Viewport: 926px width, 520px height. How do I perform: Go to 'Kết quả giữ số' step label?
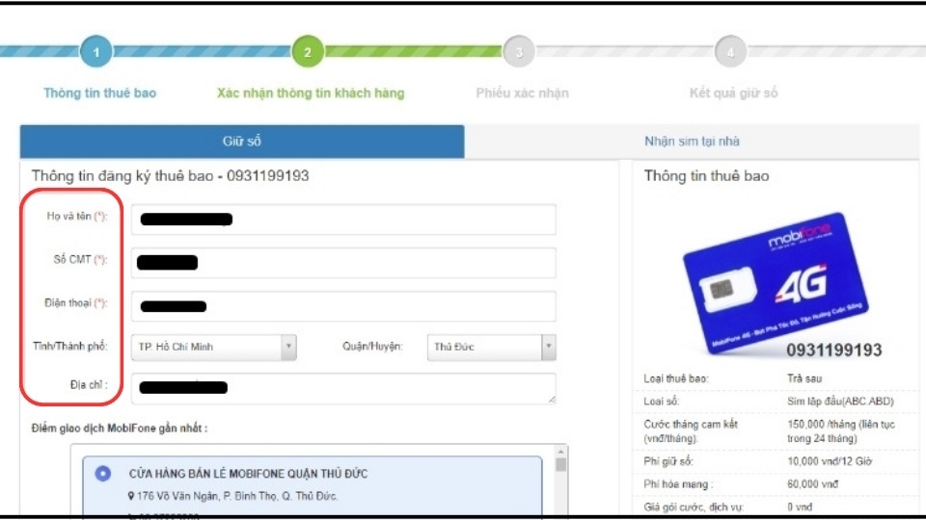(x=733, y=92)
